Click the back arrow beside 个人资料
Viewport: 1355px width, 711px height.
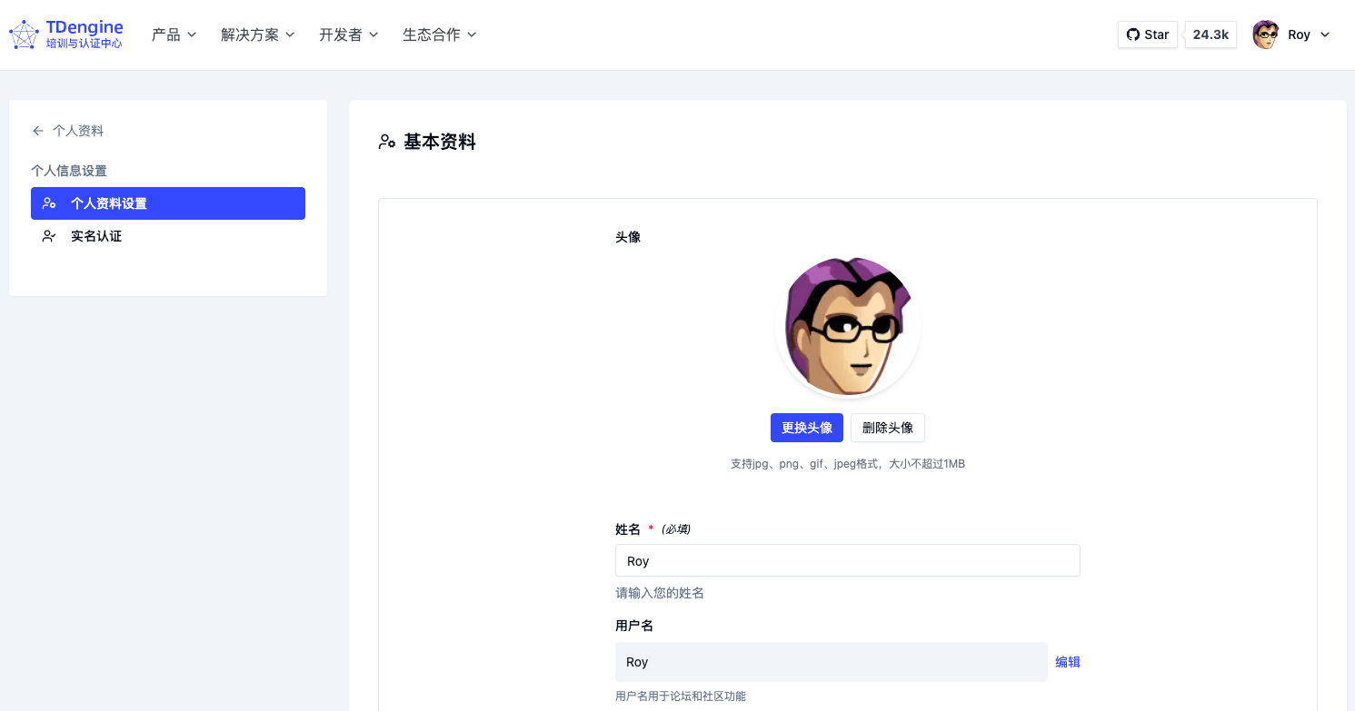pyautogui.click(x=37, y=131)
